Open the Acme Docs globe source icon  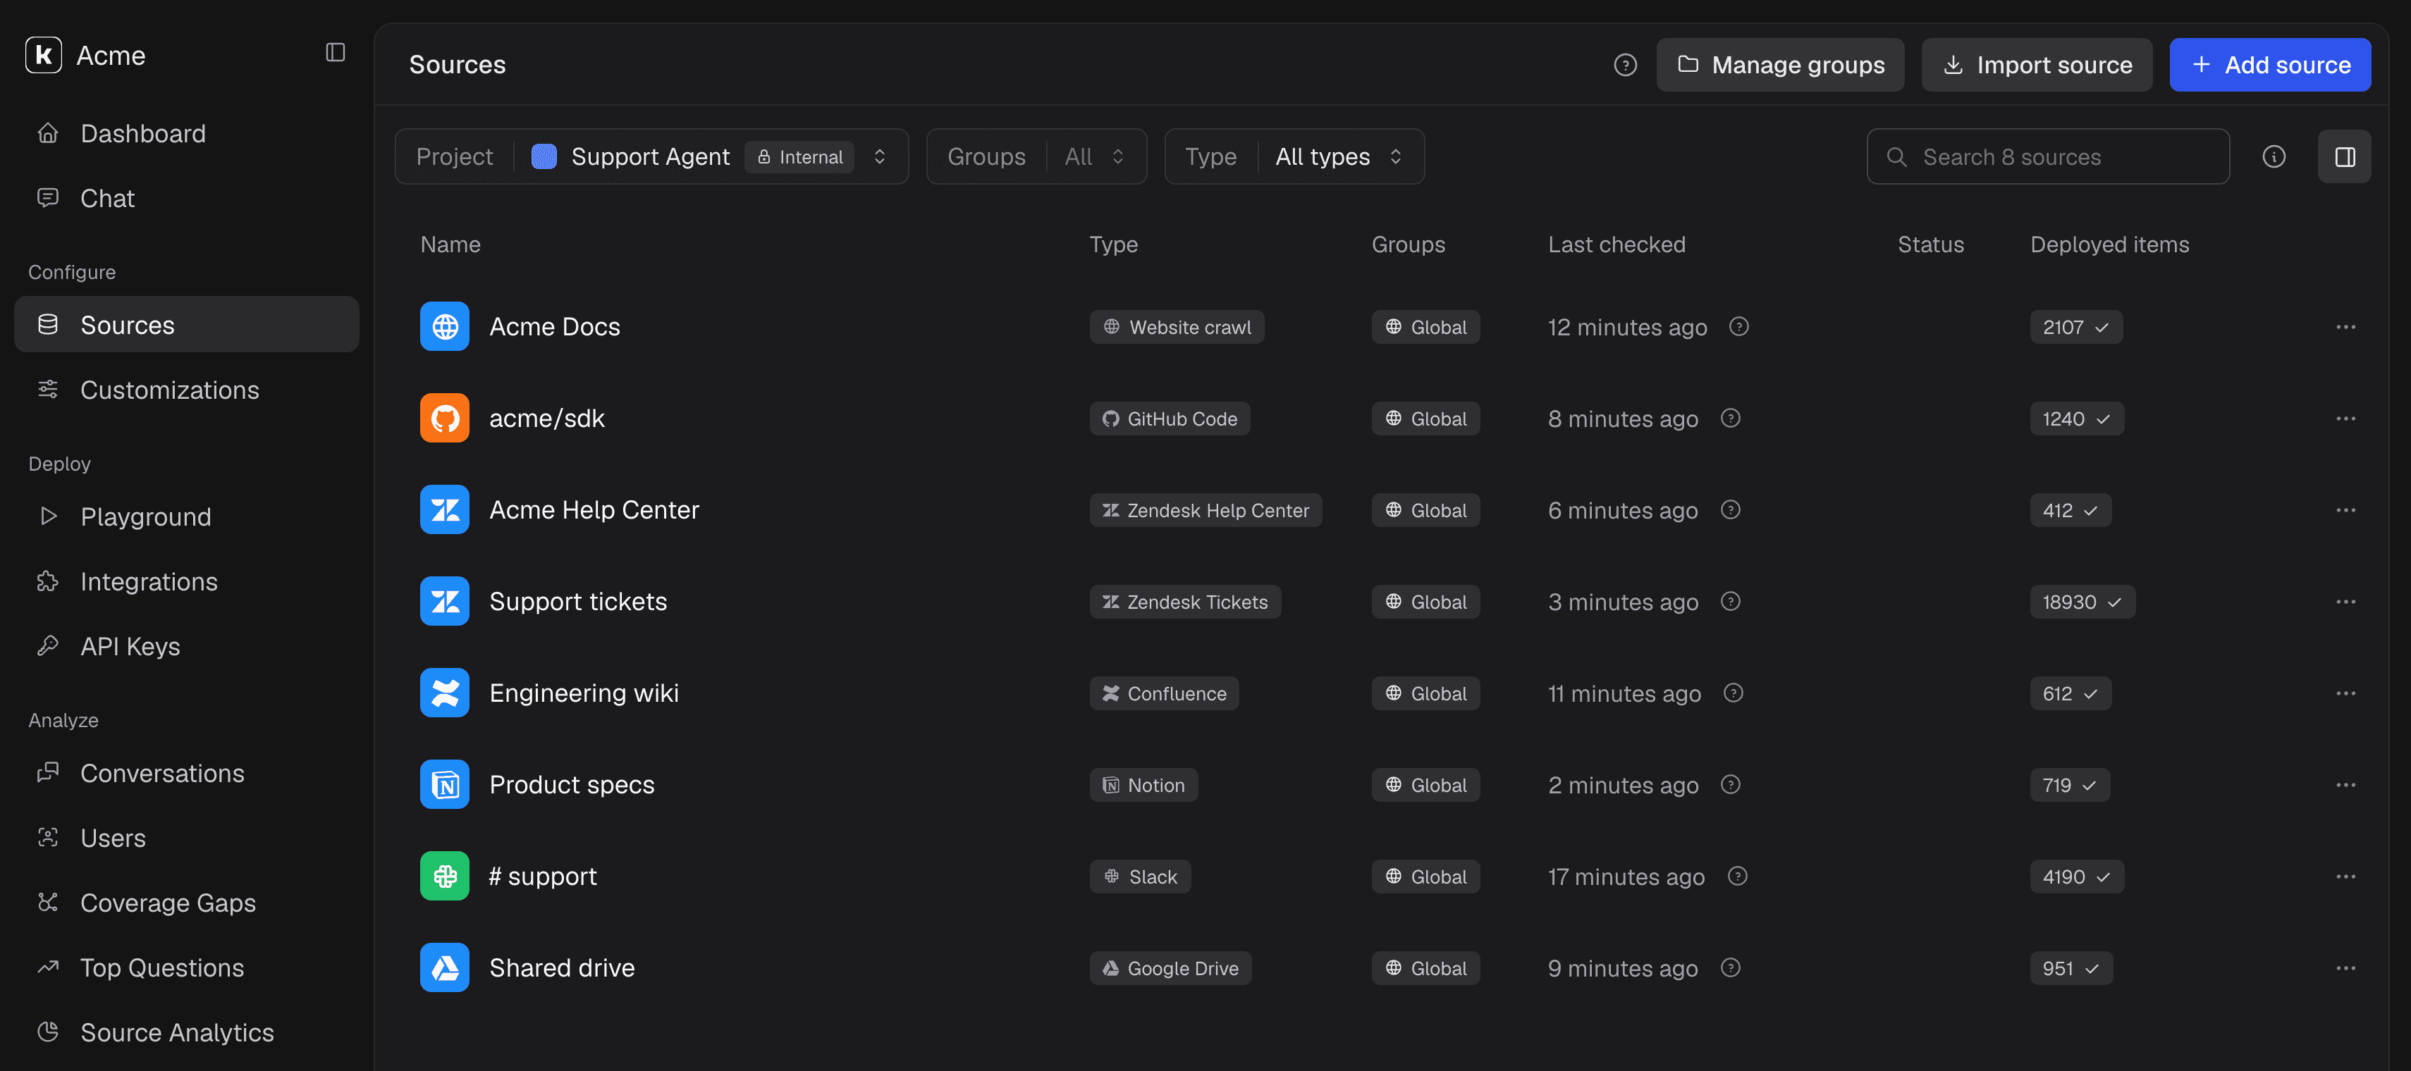click(445, 326)
